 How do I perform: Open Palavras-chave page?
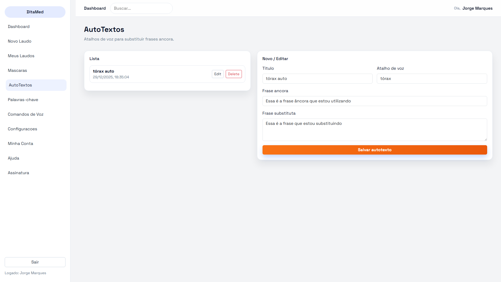coord(23,100)
